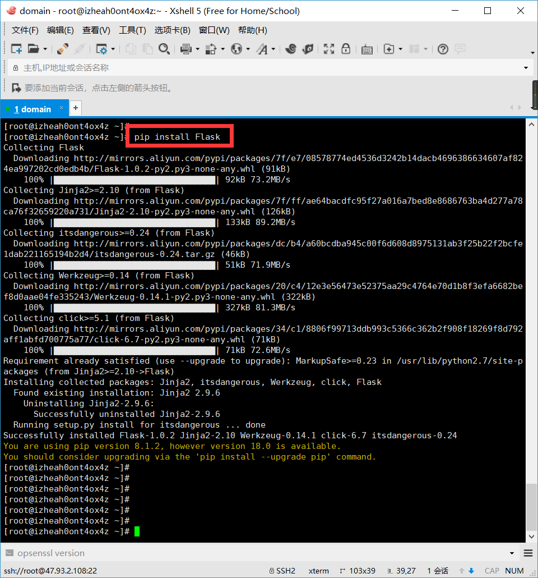
Task: Click 'ssh://root@47.93.2.108:22' in the status bar
Action: 50,571
